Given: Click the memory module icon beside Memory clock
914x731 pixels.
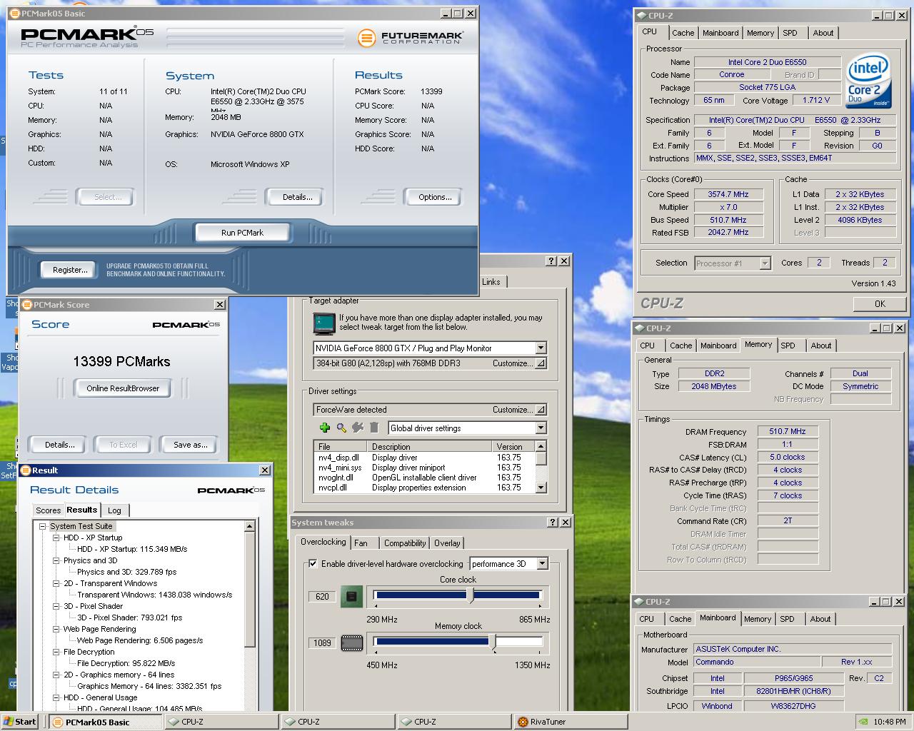Looking at the screenshot, I should 351,642.
